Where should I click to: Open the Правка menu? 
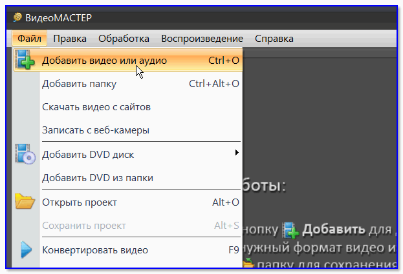(70, 39)
